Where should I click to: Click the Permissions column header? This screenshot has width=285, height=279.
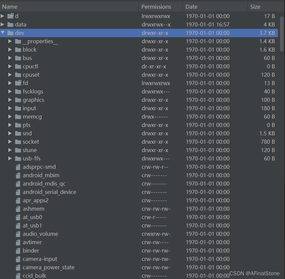pos(160,7)
